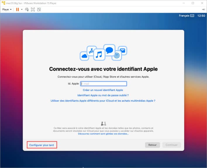The height and width of the screenshot is (168, 207).
Task: Maximize the VMware Player window
Action: pyautogui.click(x=193, y=3)
